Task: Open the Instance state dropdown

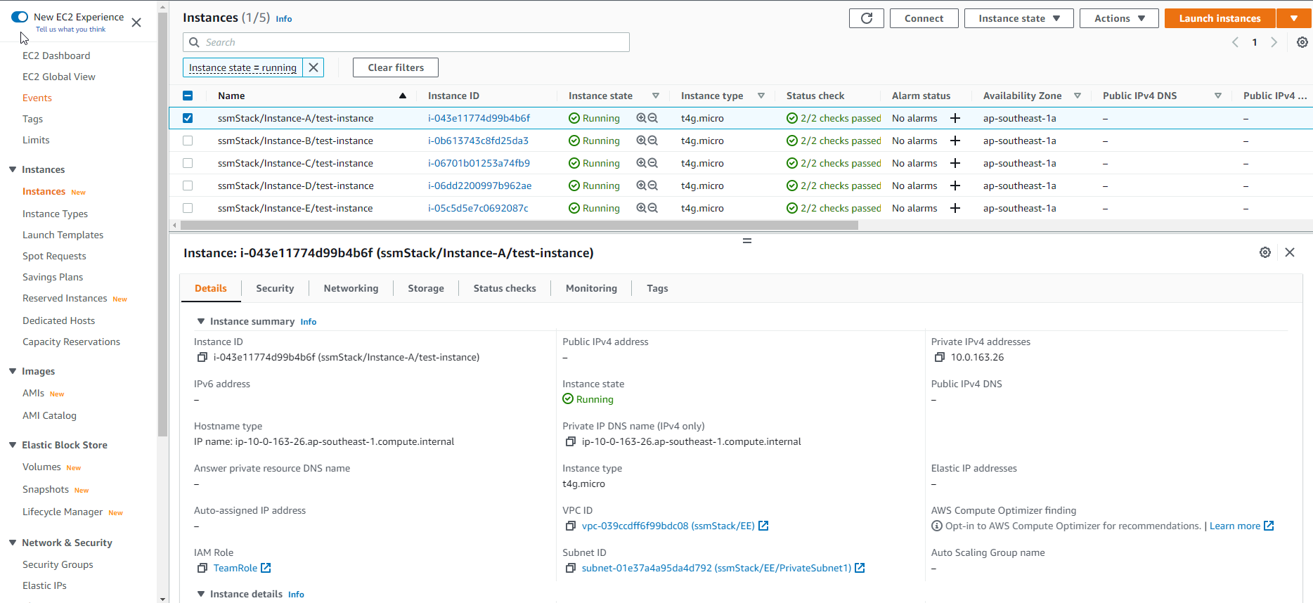Action: click(x=1018, y=18)
